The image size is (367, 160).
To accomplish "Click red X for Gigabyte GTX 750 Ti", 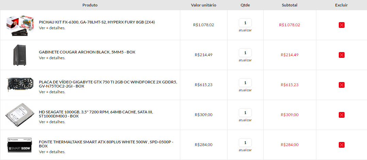I will click(x=341, y=85).
